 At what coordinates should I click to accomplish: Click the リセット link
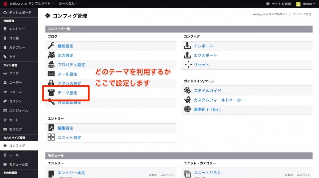(201, 65)
